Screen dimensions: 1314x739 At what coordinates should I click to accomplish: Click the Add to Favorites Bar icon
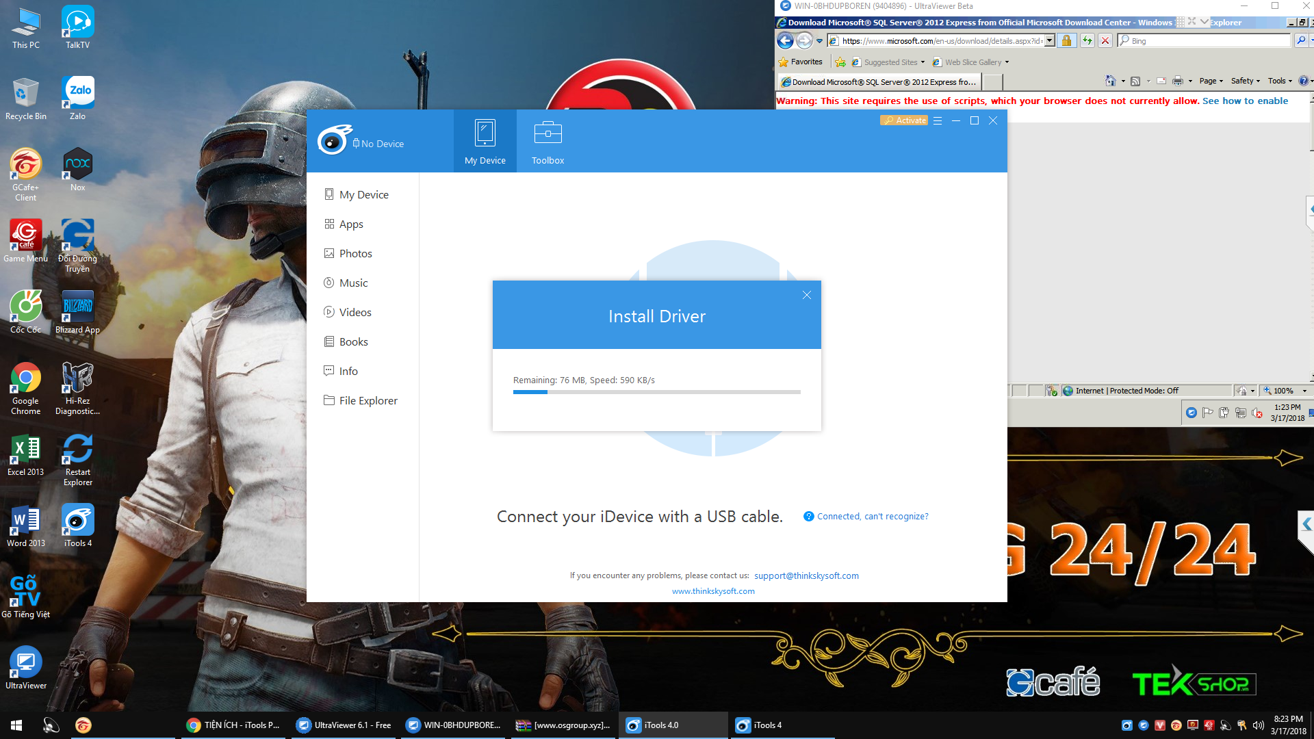(840, 62)
